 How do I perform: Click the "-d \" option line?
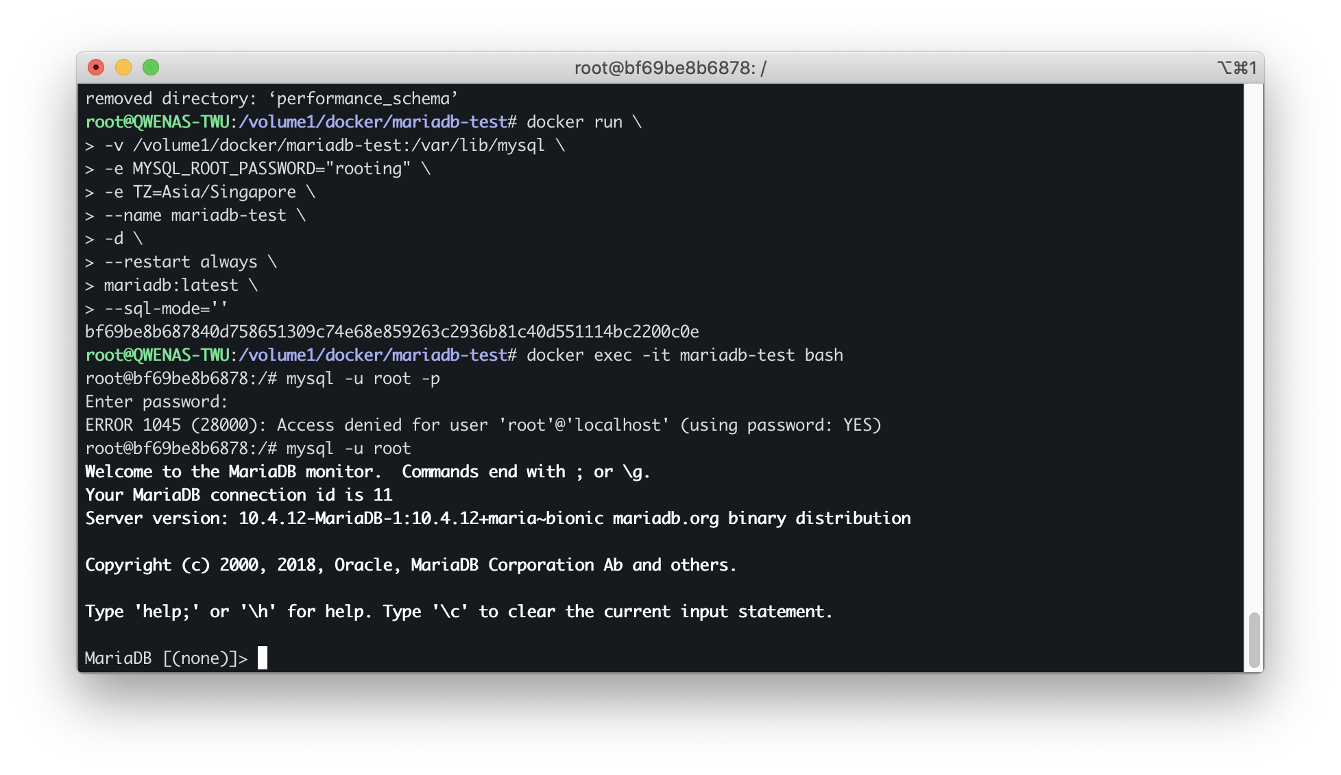click(x=114, y=239)
